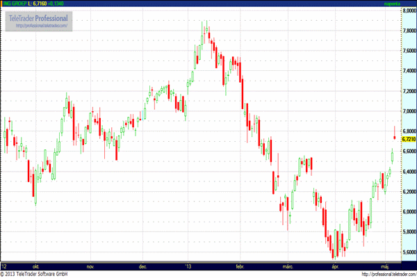
Task: Jump to the '13 year marker on the time axis
Action: 186,265
